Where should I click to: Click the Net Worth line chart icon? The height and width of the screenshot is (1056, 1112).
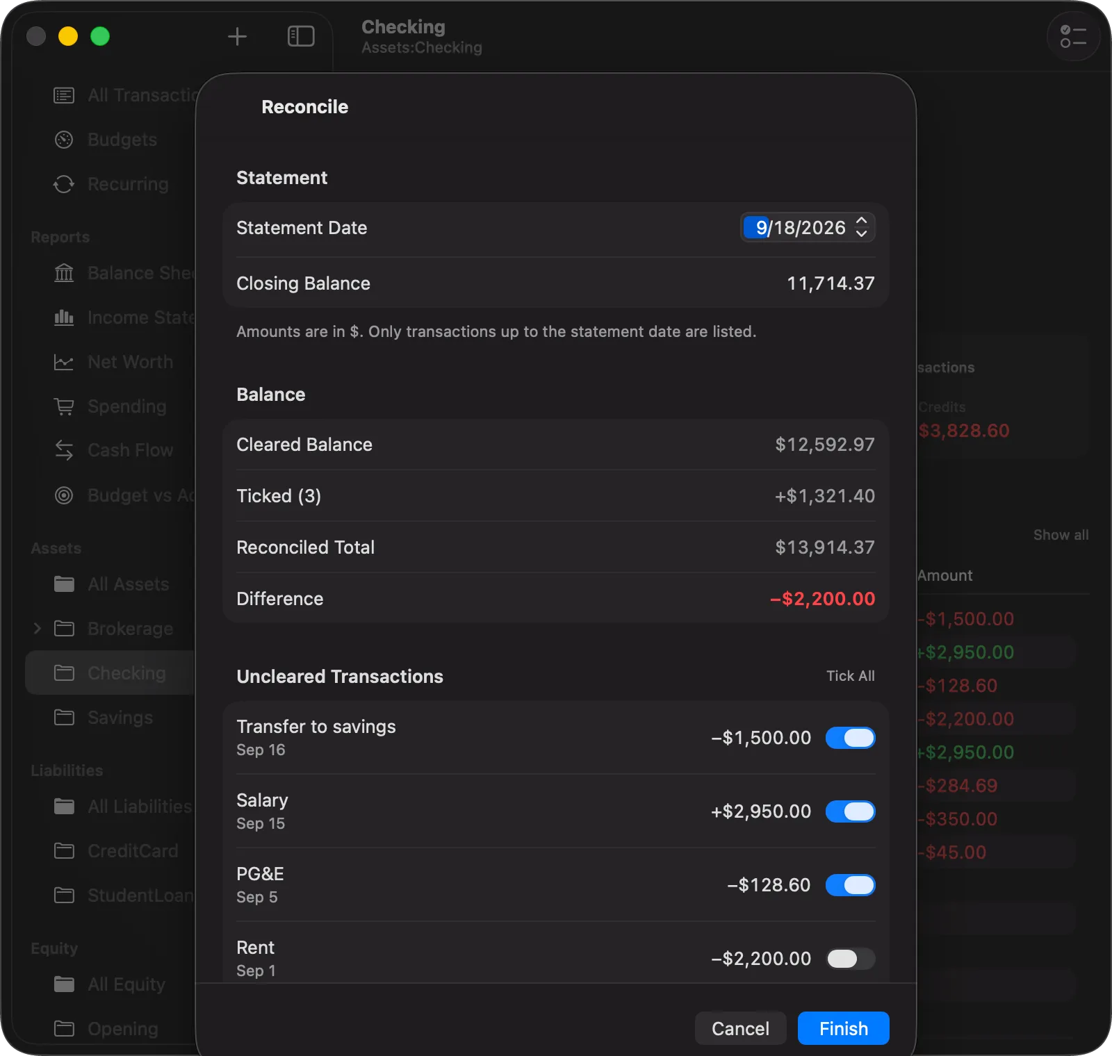[x=64, y=362]
